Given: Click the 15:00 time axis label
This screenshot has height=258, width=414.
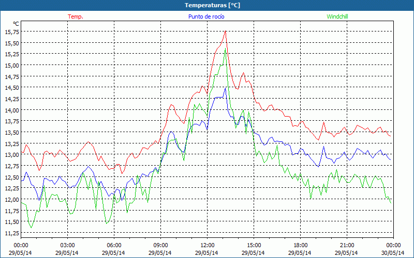Looking at the screenshot, I should [254, 246].
